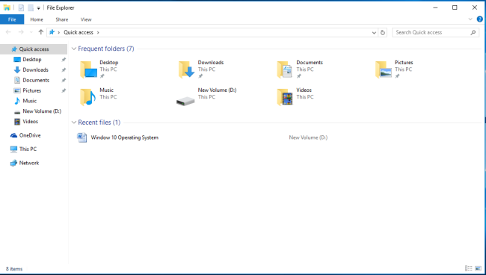Switch to the Home ribbon tab
This screenshot has height=275, width=486.
click(37, 19)
